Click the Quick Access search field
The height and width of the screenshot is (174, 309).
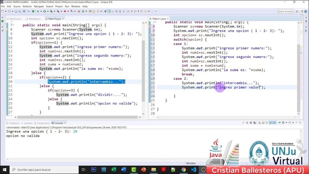click(x=285, y=11)
